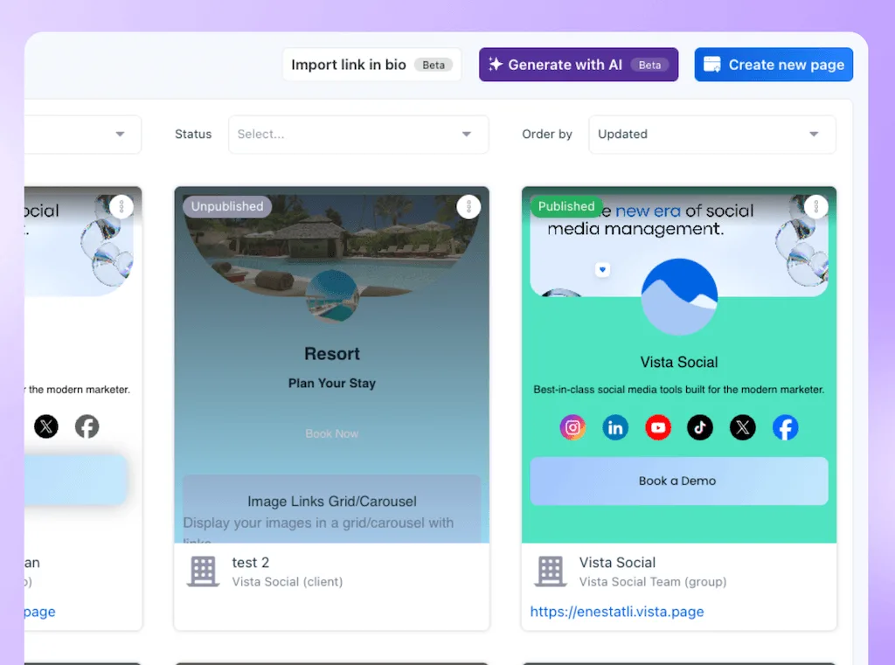Open the three-dot menu on Published Vista Social card
The width and height of the screenshot is (895, 665).
pos(815,206)
